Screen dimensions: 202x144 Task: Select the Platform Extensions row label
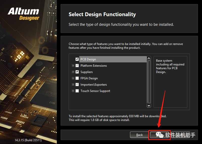click(94, 66)
